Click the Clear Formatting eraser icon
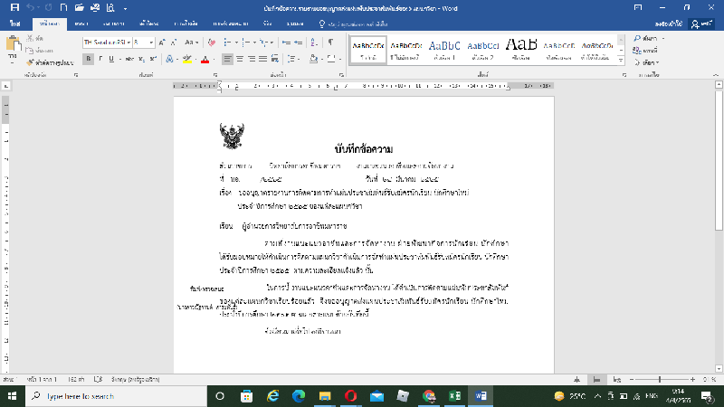The width and height of the screenshot is (724, 407). [212, 43]
